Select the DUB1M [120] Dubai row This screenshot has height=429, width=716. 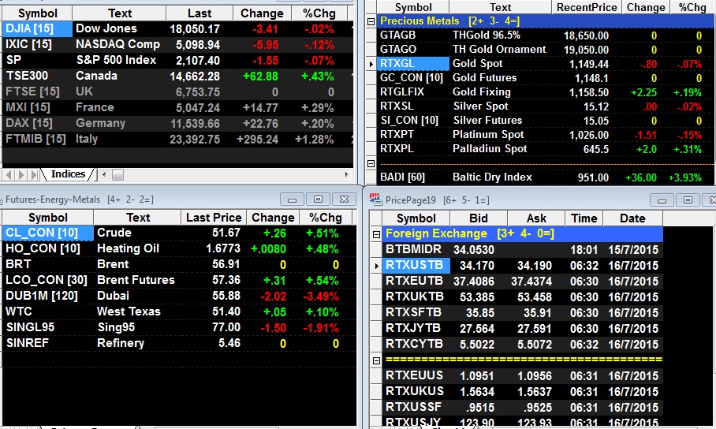pos(179,296)
